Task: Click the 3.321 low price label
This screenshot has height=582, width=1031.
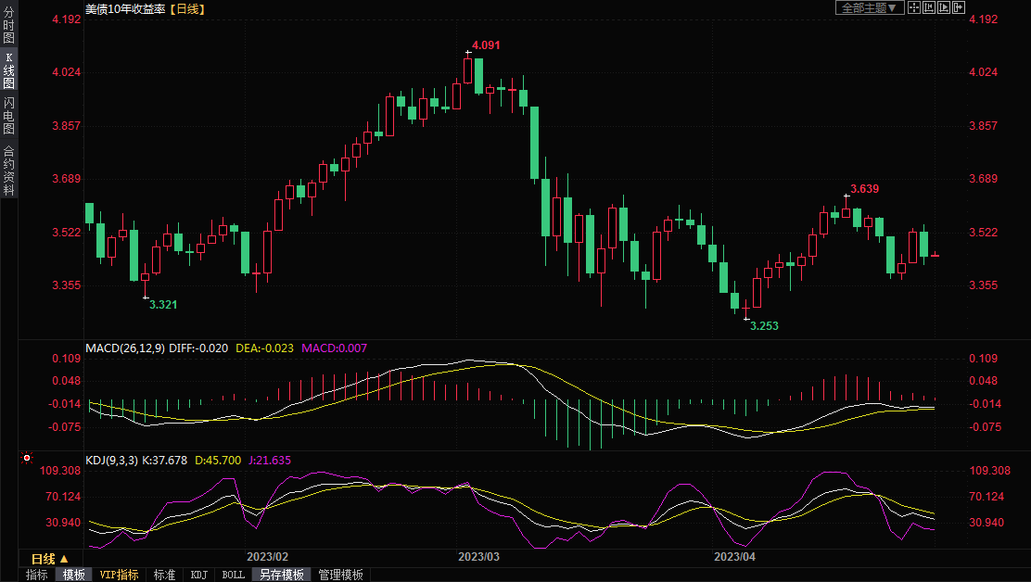Action: click(x=163, y=305)
